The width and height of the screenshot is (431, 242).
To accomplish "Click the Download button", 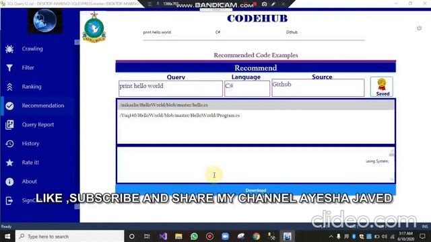I will [x=256, y=190].
